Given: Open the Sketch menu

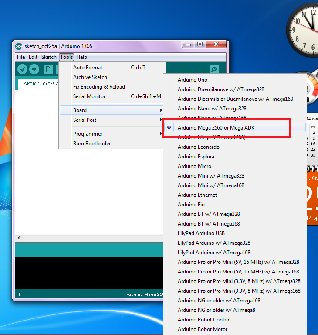Looking at the screenshot, I should point(49,57).
